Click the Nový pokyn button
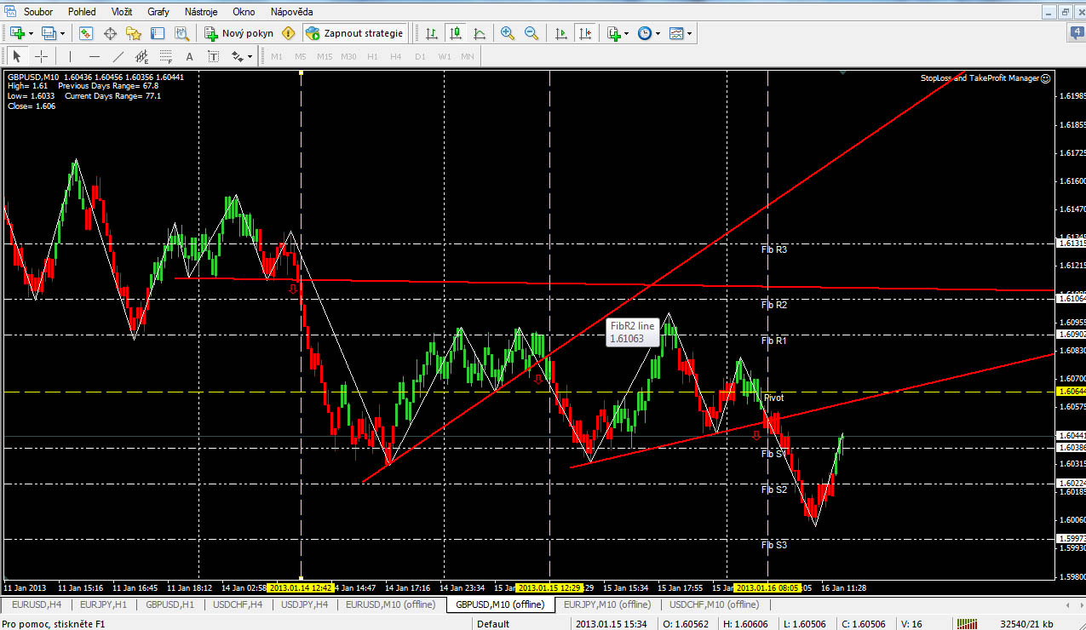1086x630 pixels. (239, 33)
